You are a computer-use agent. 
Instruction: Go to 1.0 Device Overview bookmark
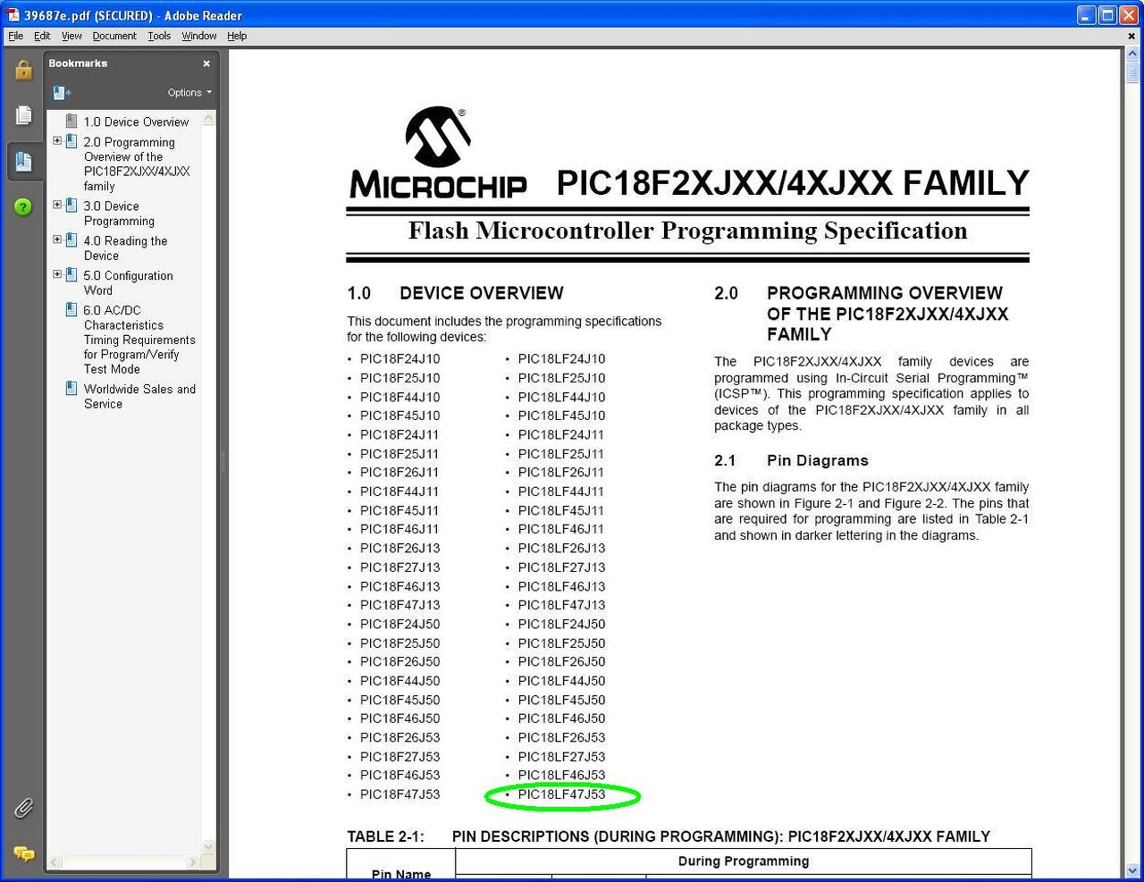[136, 122]
